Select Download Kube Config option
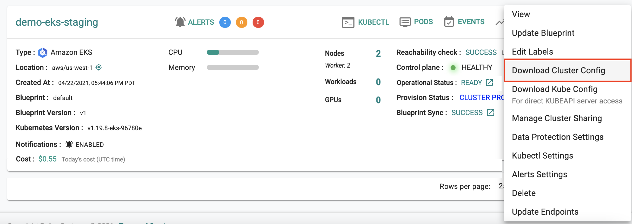Viewport: 632px width, 224px height. click(567, 95)
